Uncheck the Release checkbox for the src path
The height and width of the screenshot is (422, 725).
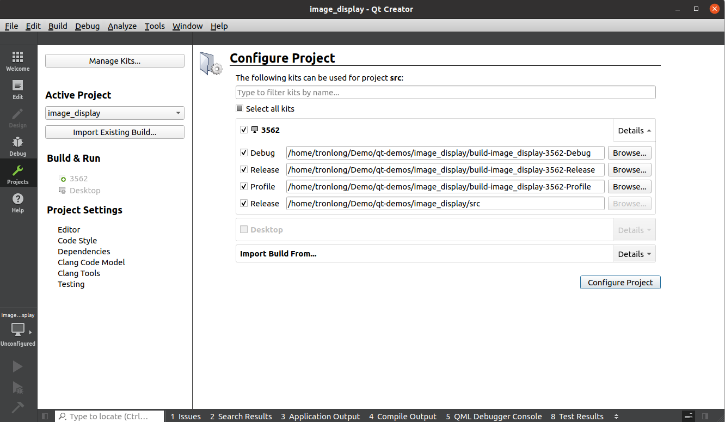(243, 204)
